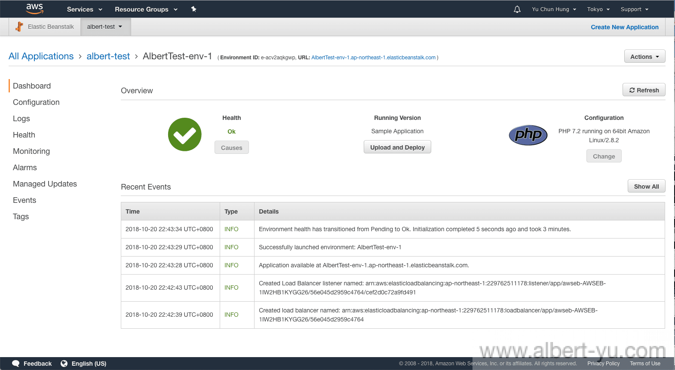Open Tags in the sidebar
Viewport: 675px width, 370px height.
(21, 217)
